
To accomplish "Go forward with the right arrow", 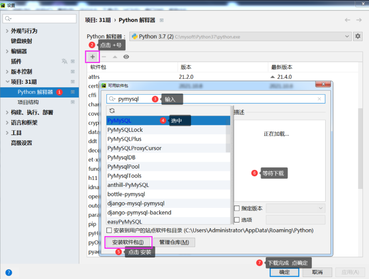I will tap(358, 20).
